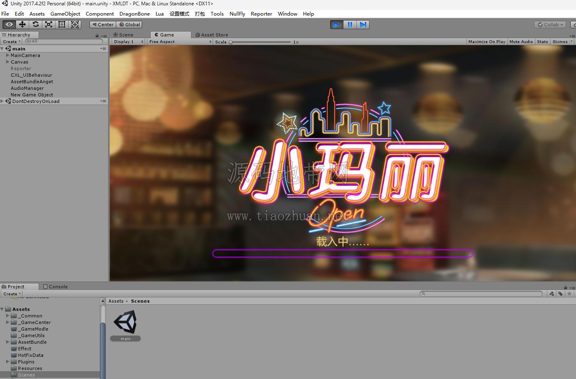Collapse the Assets folder tree

2,309
